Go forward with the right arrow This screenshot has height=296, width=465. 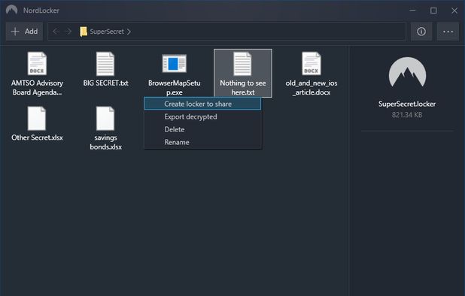click(68, 32)
